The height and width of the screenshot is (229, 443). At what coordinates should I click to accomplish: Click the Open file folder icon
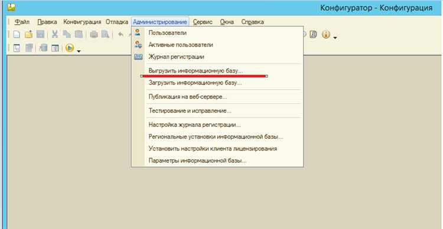28,34
